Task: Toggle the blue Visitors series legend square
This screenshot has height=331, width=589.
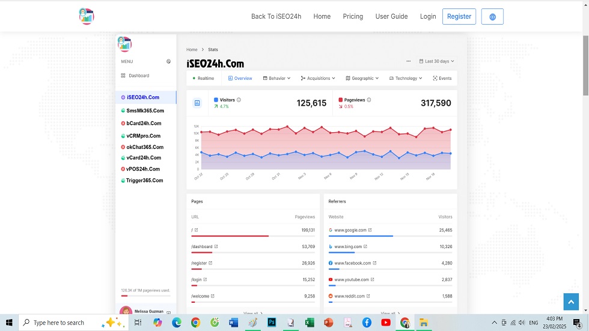Action: tap(216, 100)
